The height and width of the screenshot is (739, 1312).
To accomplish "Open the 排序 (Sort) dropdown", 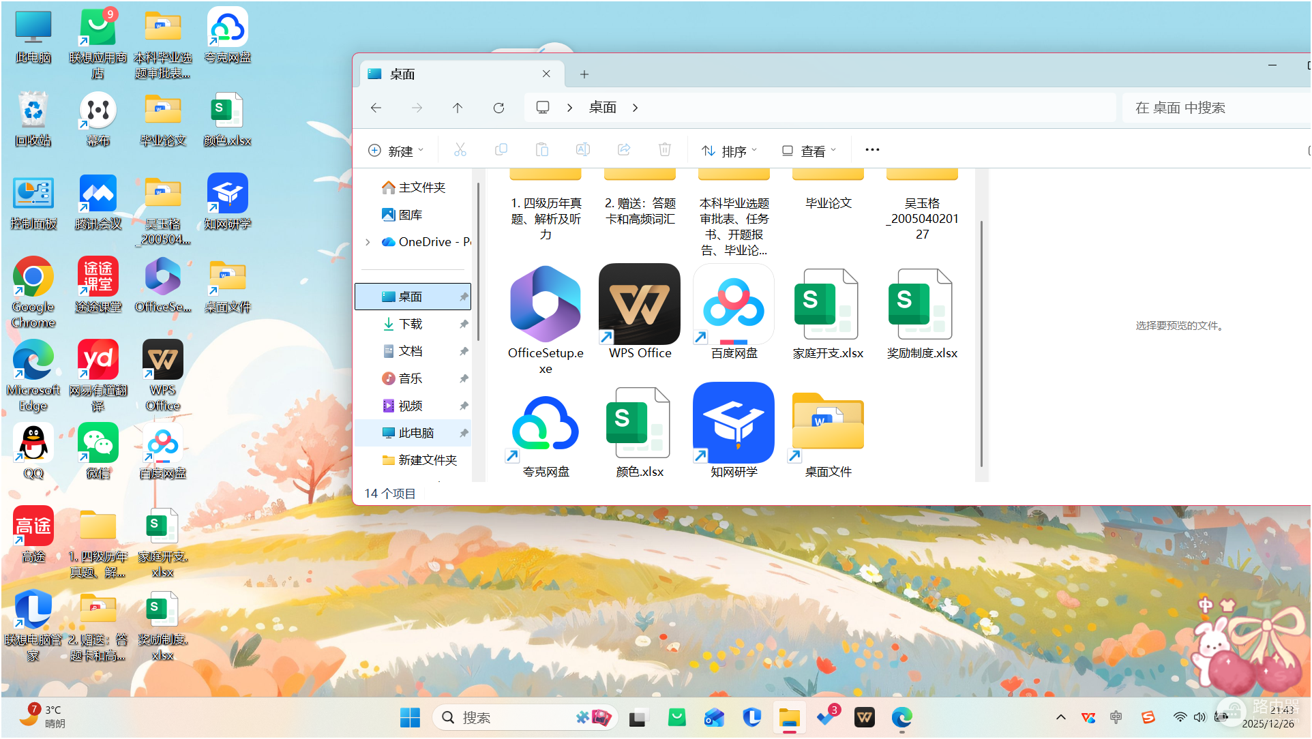I will tap(730, 151).
